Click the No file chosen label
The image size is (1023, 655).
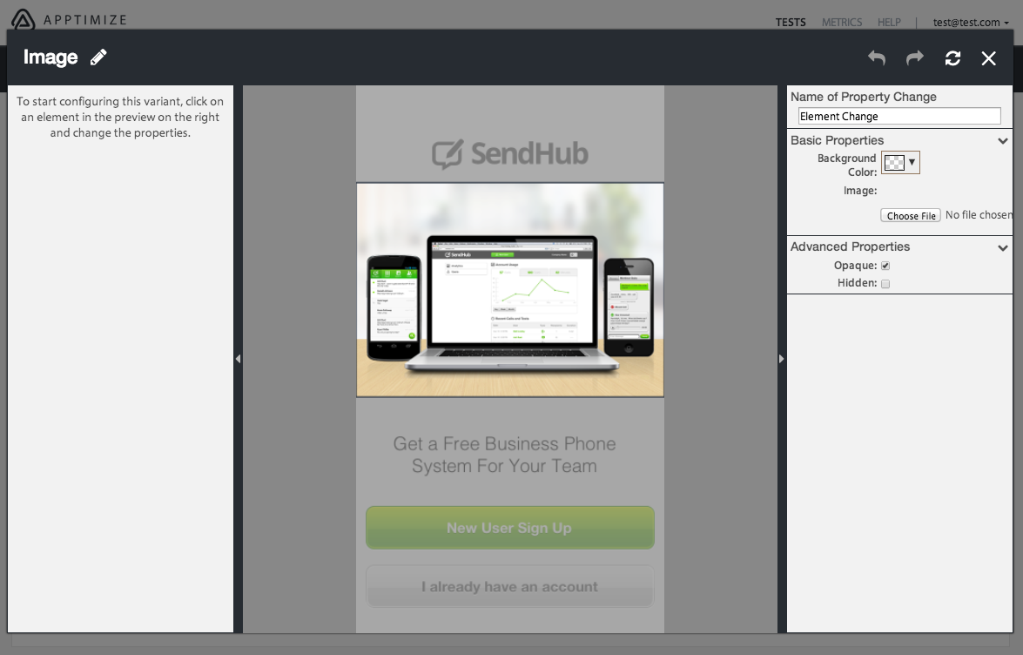click(x=979, y=214)
